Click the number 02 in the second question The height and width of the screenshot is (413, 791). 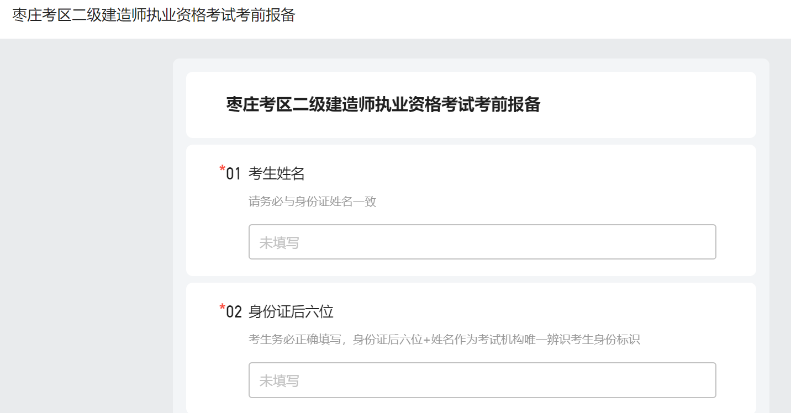point(232,311)
